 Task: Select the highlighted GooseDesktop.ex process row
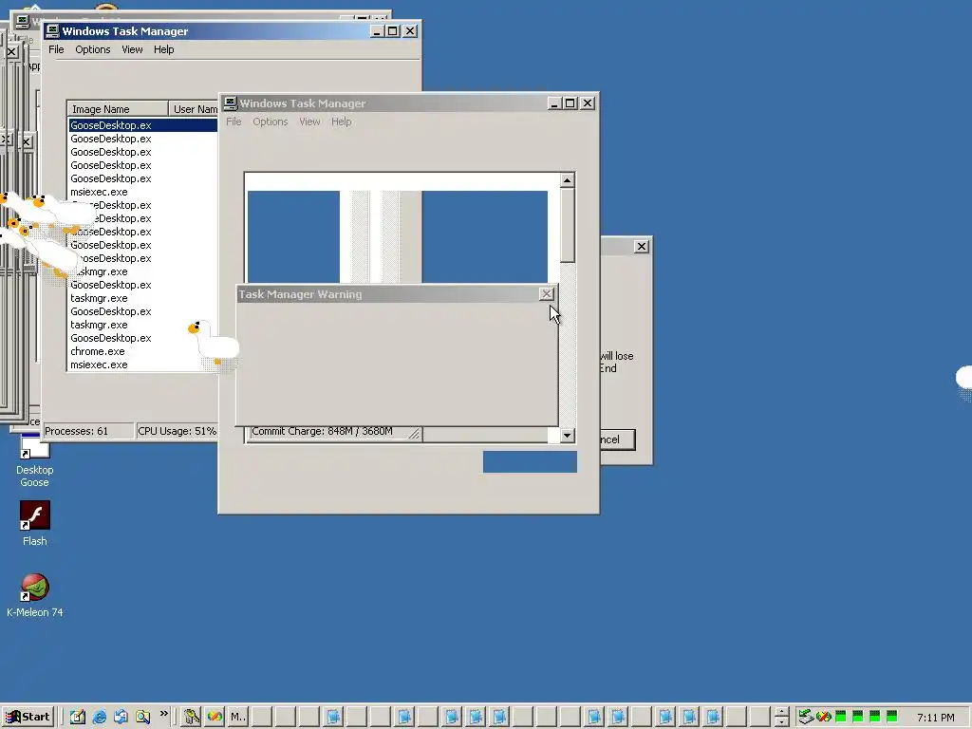pos(142,125)
